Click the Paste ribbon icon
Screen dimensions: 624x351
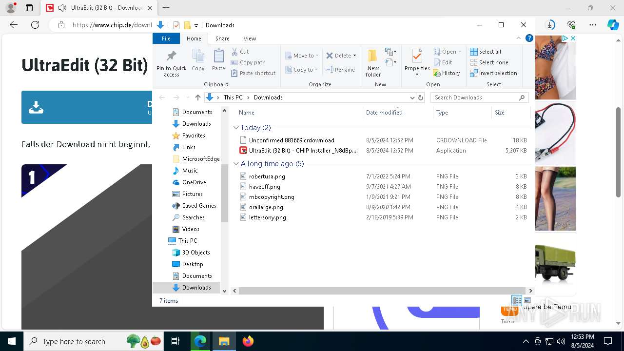(218, 60)
